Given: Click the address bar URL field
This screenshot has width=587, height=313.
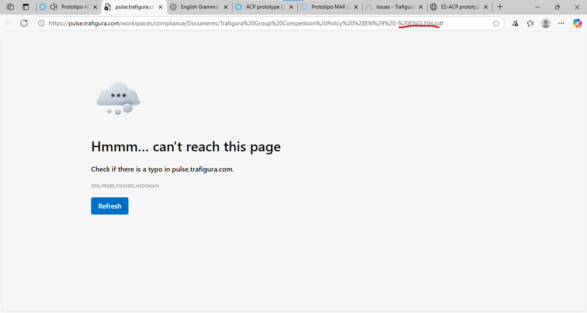Looking at the screenshot, I should click(269, 23).
